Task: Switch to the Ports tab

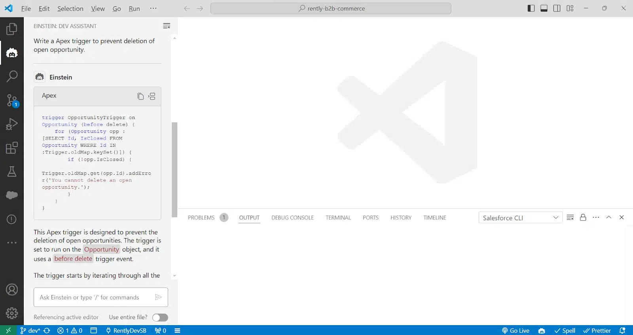Action: pos(371,218)
